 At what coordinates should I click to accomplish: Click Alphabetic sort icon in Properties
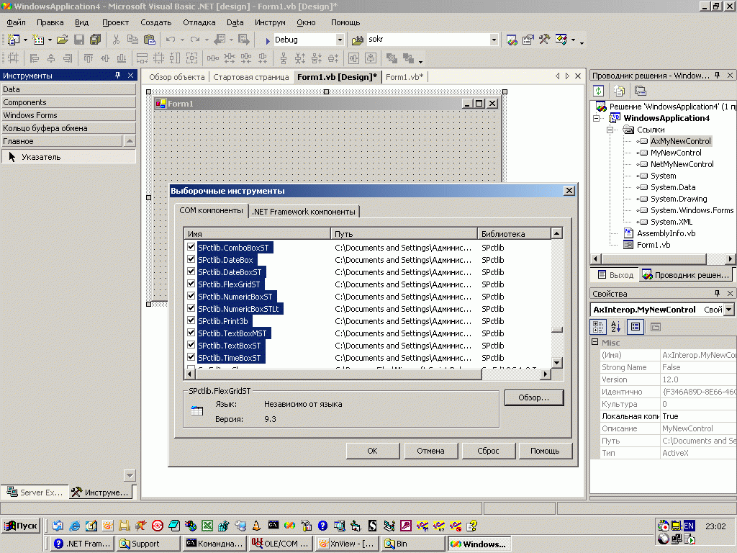click(616, 326)
